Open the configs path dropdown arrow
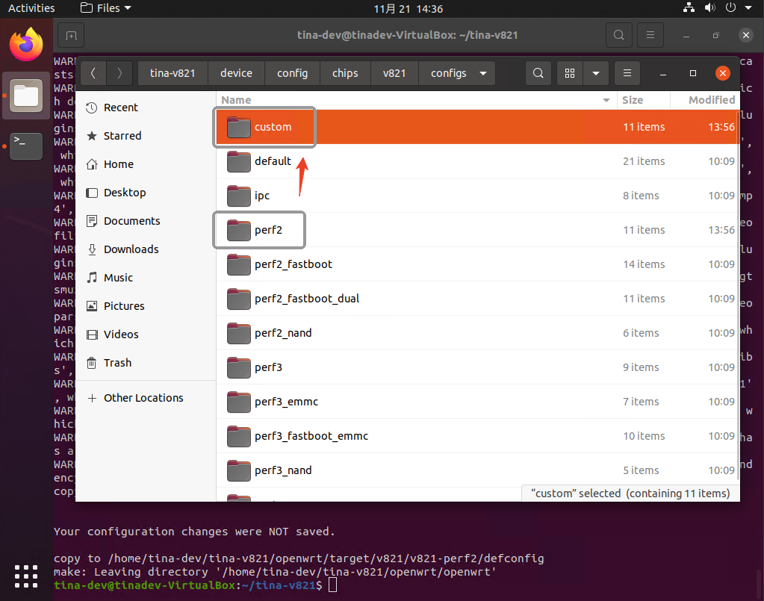This screenshot has height=601, width=764. 483,73
